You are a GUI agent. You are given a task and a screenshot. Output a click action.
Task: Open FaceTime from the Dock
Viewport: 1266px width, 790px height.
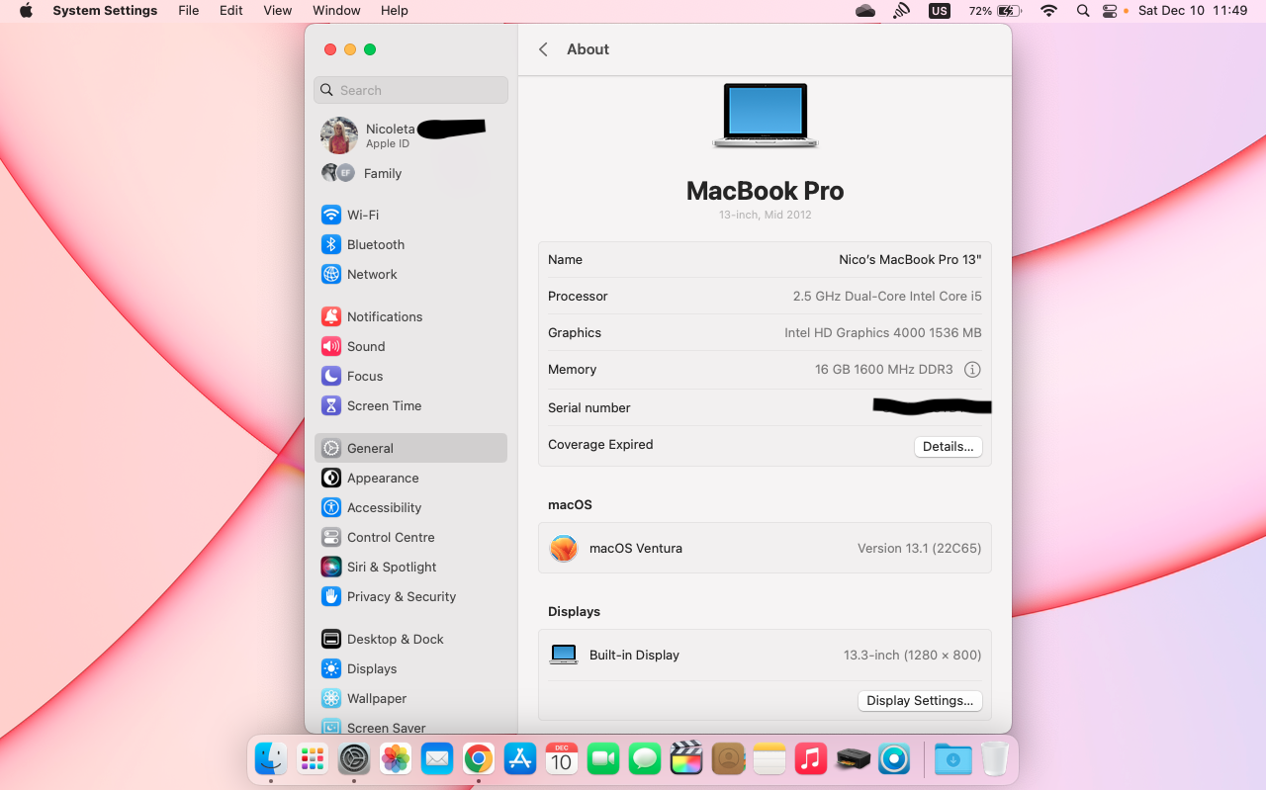coord(603,759)
